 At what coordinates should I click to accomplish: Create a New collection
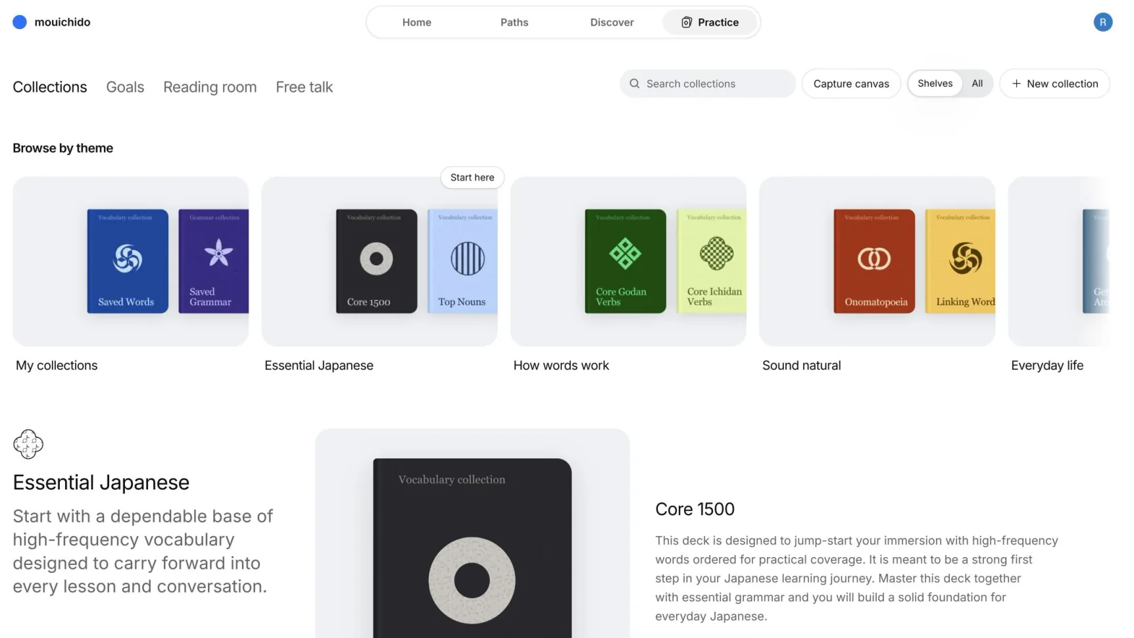tap(1054, 84)
